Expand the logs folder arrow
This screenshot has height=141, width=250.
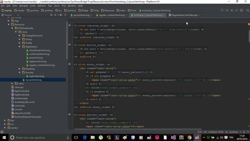[x=9, y=21]
